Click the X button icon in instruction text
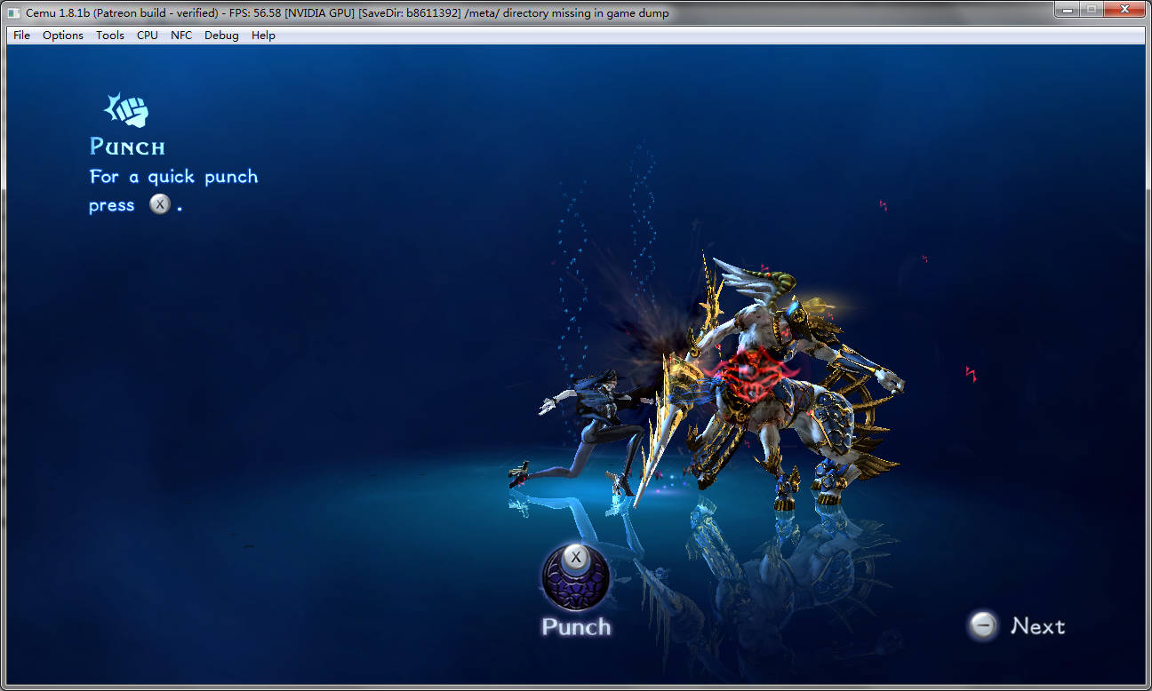This screenshot has height=691, width=1152. coord(159,205)
